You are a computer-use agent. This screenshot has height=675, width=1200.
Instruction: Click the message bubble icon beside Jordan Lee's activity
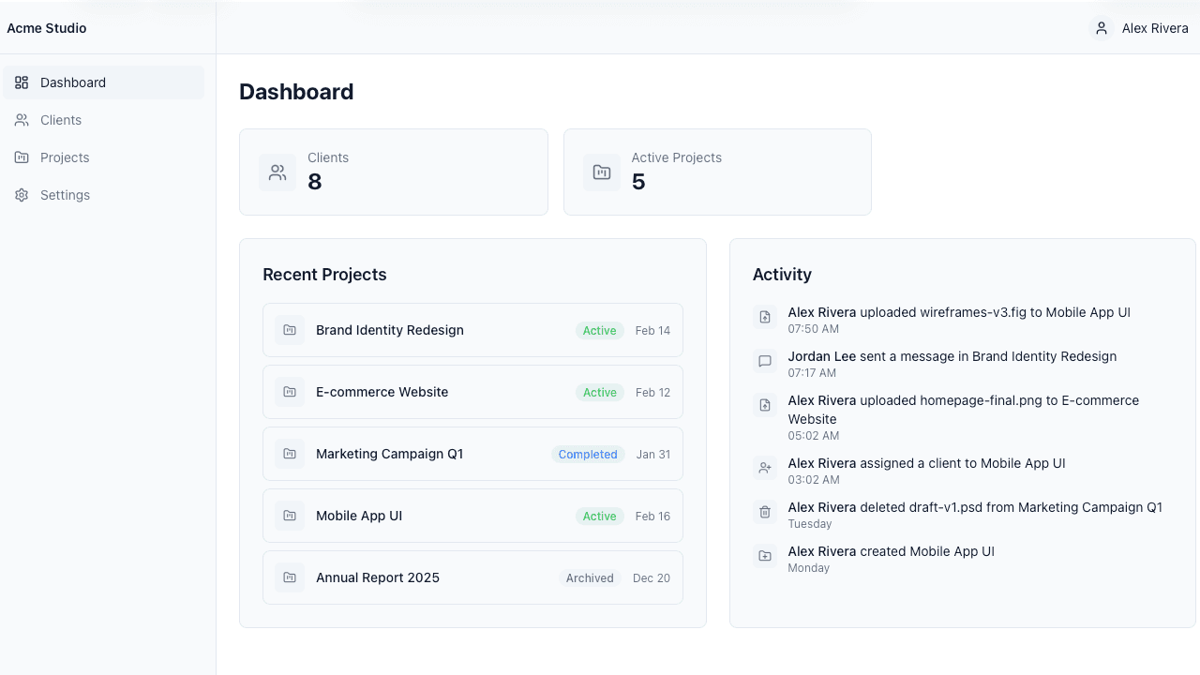point(764,361)
